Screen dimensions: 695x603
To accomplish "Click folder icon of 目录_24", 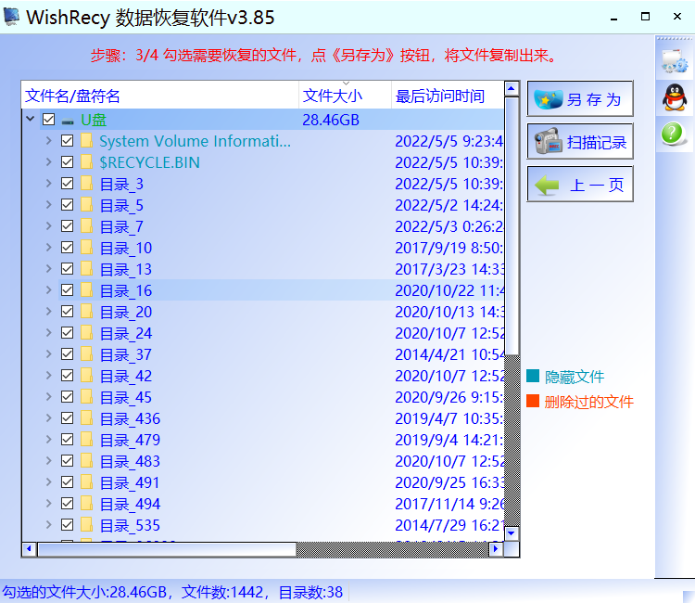I will (x=86, y=333).
